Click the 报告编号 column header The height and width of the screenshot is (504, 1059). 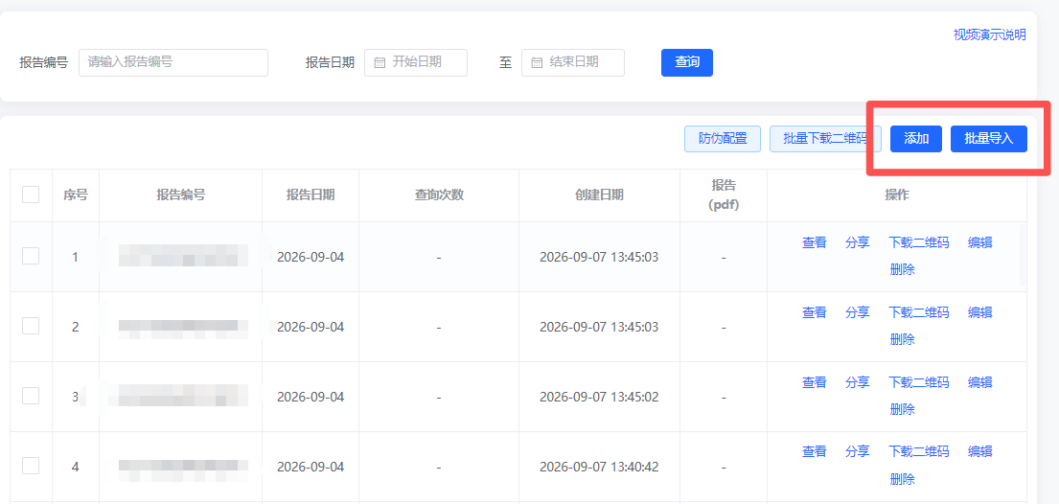(x=181, y=195)
